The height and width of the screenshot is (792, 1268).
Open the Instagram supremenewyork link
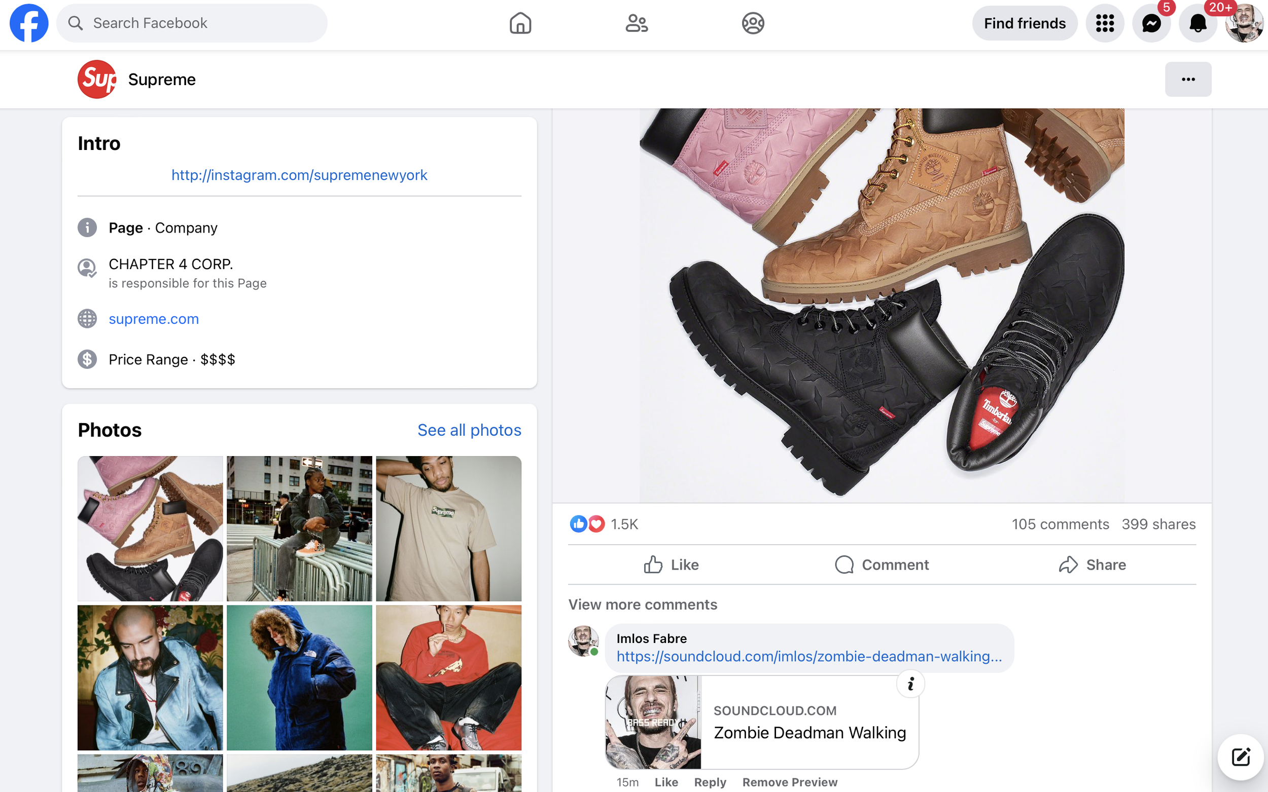[299, 175]
